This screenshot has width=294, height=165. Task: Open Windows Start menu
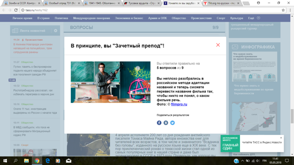[5, 161]
